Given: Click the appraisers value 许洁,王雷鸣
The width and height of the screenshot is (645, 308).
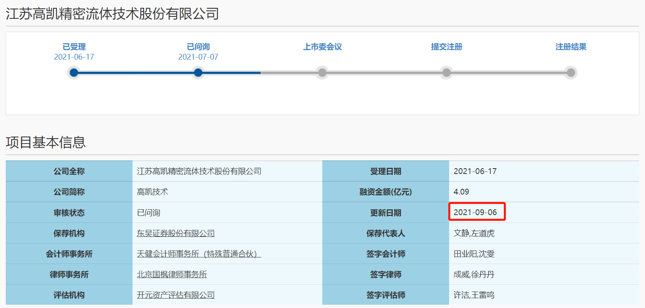Looking at the screenshot, I should (x=474, y=295).
